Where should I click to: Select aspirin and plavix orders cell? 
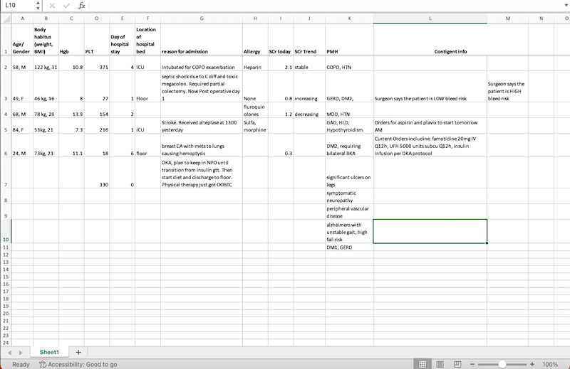pyautogui.click(x=430, y=126)
